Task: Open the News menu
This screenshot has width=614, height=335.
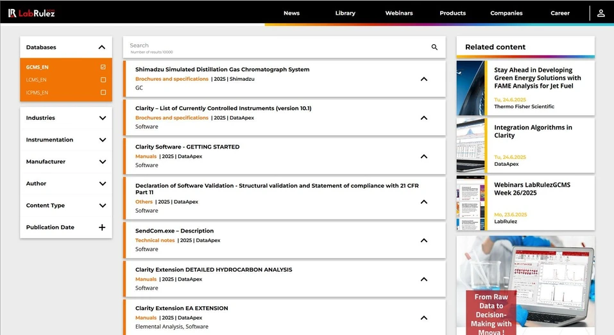Action: [291, 13]
